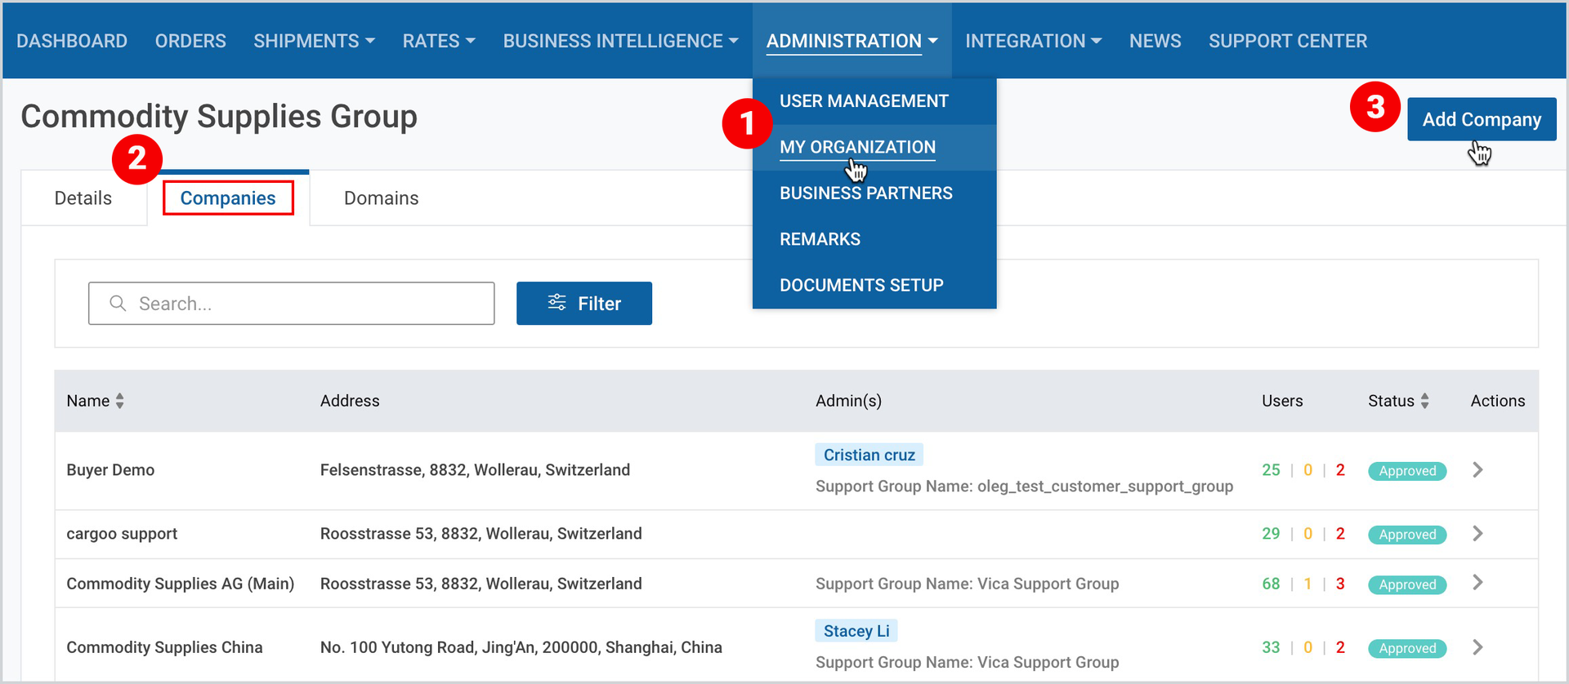Click red user count 3

tap(1340, 584)
